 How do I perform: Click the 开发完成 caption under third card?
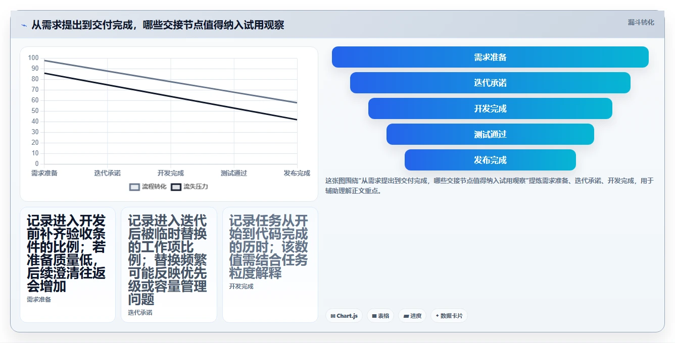[x=241, y=287]
